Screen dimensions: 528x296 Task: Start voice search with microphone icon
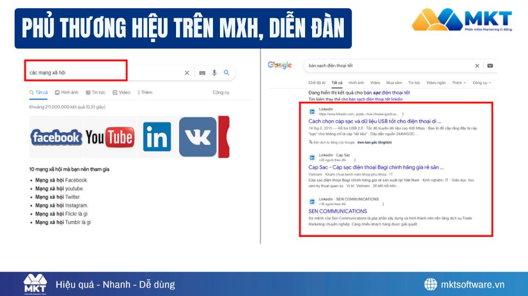[214, 73]
